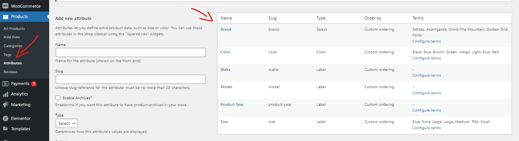This screenshot has height=141, width=519.
Task: Click Configure terms for Size
Action: pyautogui.click(x=426, y=128)
